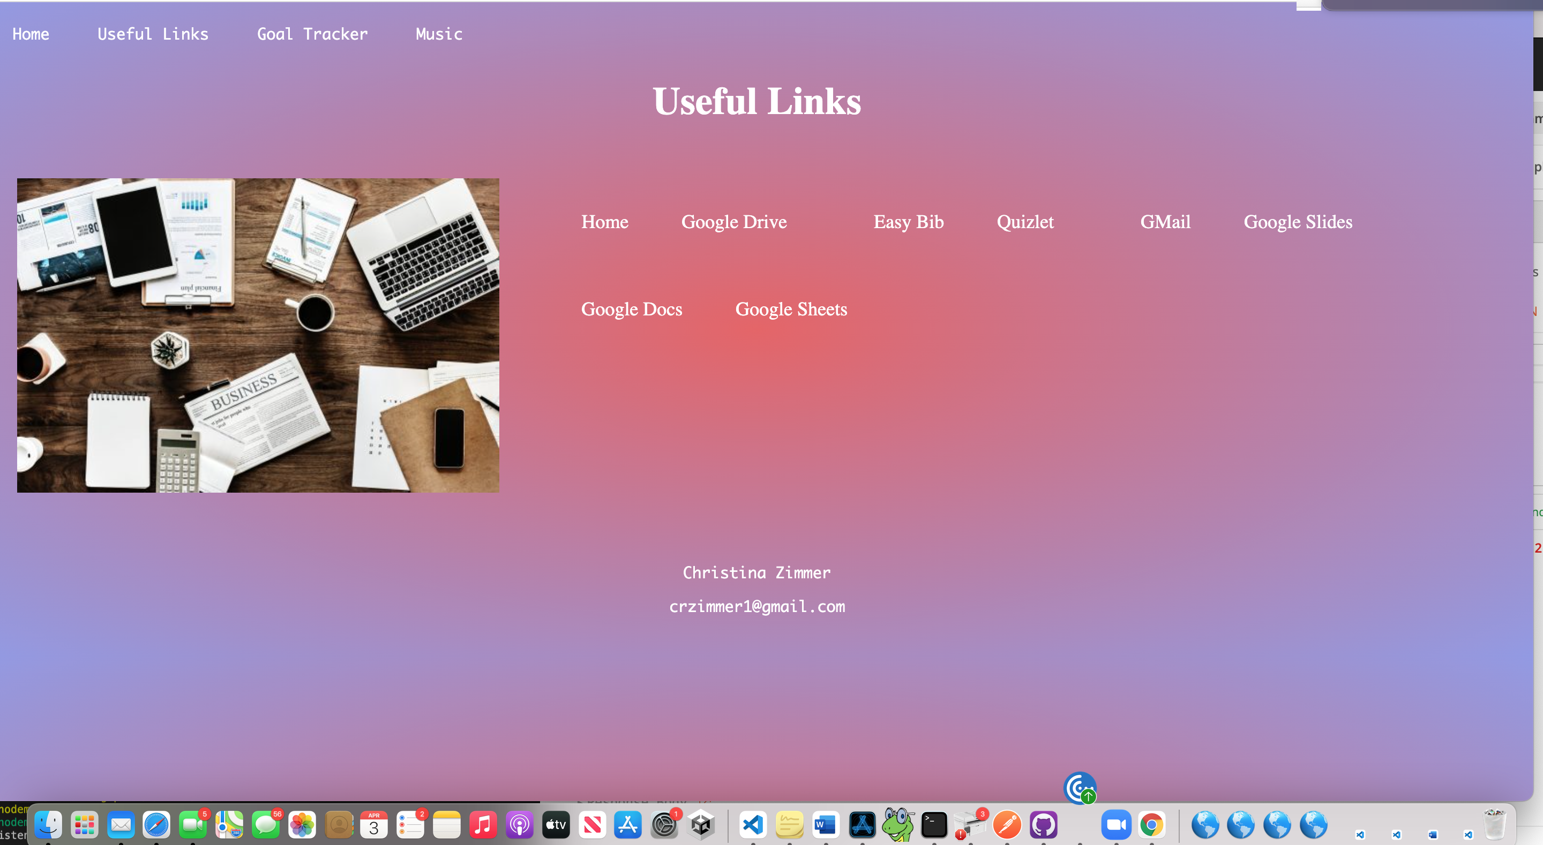Open the Easy Bib link
The image size is (1543, 845).
pyautogui.click(x=908, y=222)
